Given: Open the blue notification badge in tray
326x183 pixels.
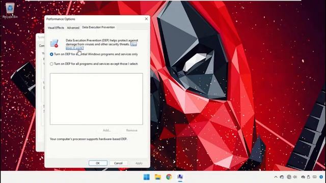Looking at the screenshot, I should [321, 177].
